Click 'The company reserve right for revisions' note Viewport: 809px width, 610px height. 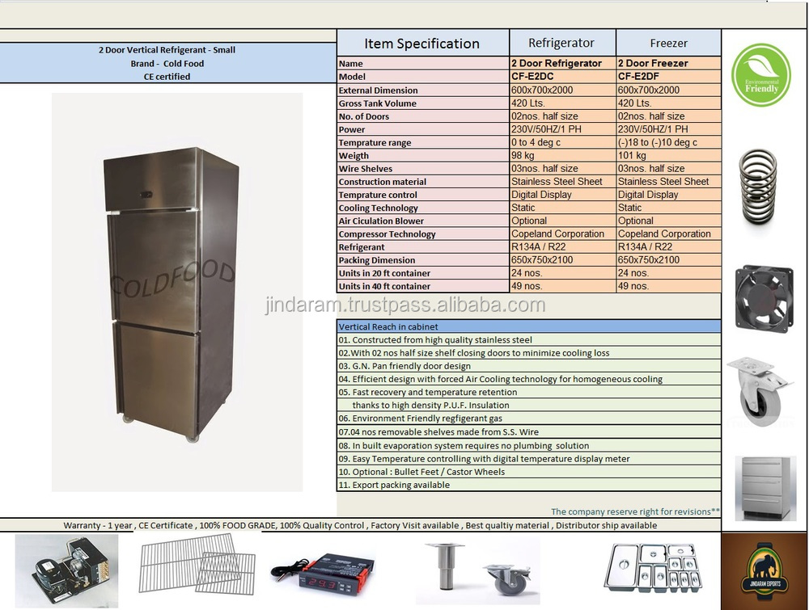635,511
